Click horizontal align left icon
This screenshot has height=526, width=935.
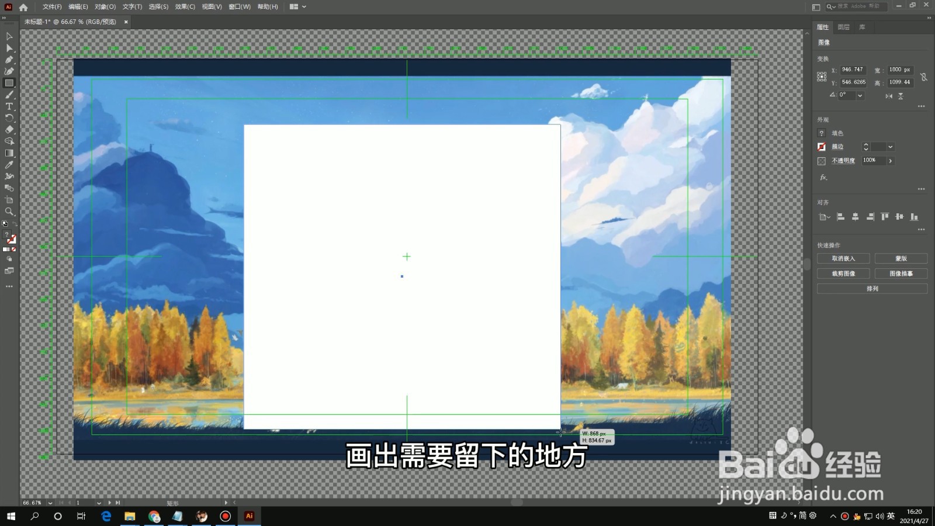click(840, 217)
